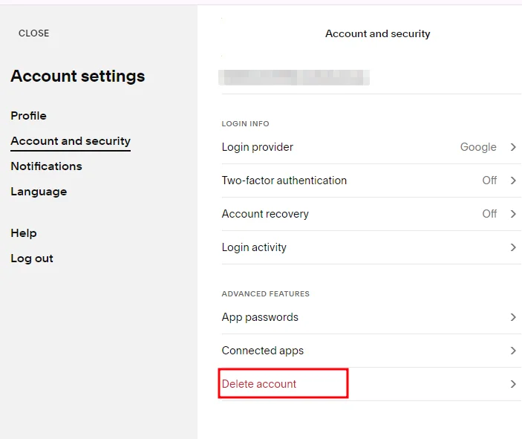Expand the App passwords row

[371, 317]
